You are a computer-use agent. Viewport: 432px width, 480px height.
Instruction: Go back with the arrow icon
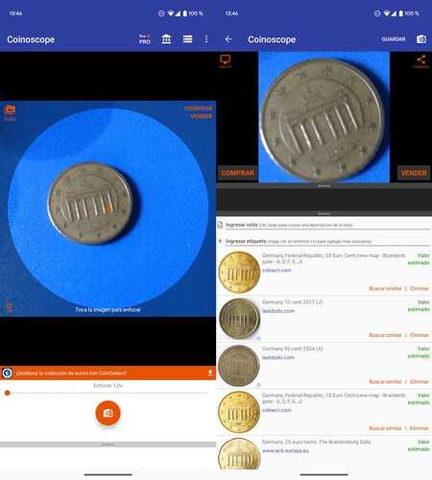coord(228,39)
